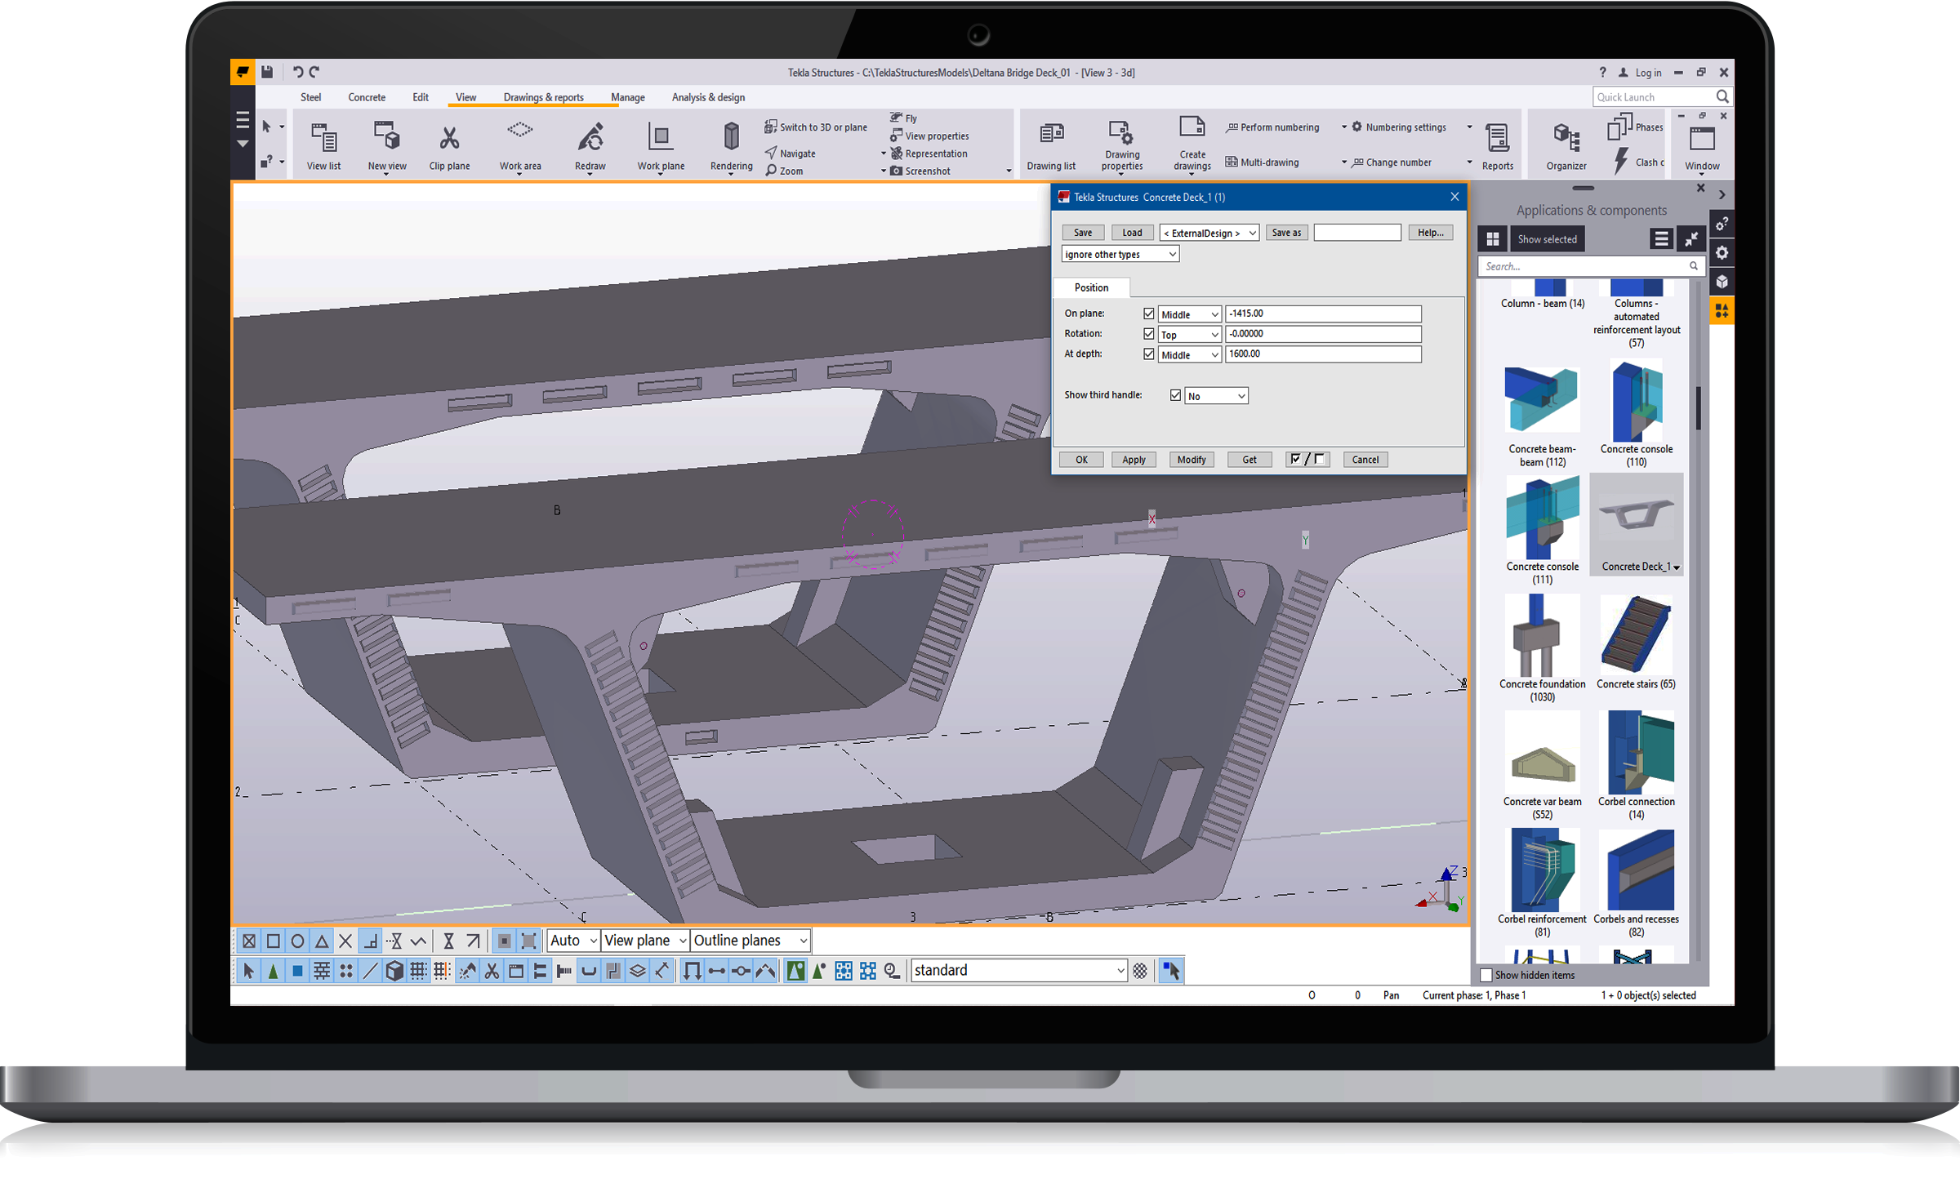Click Applications & components side pane icon
Viewport: 1960px width, 1179px height.
click(1722, 310)
